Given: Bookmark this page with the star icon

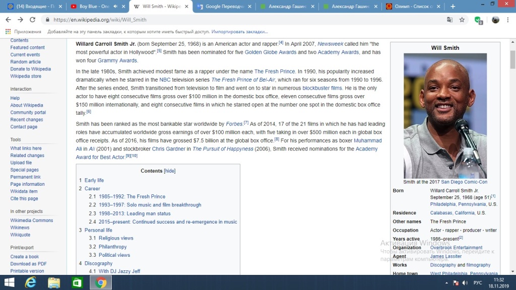Looking at the screenshot, I should pos(462,20).
